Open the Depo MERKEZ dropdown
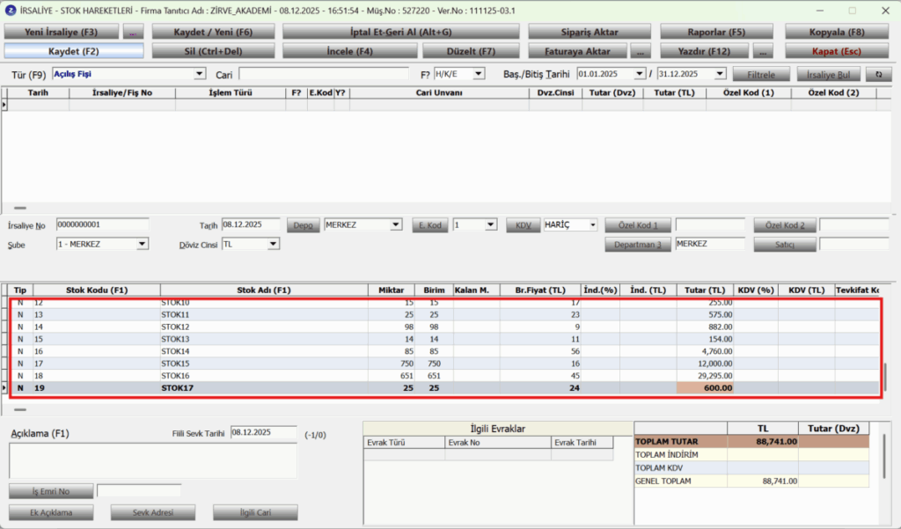The width and height of the screenshot is (901, 529). coord(396,224)
